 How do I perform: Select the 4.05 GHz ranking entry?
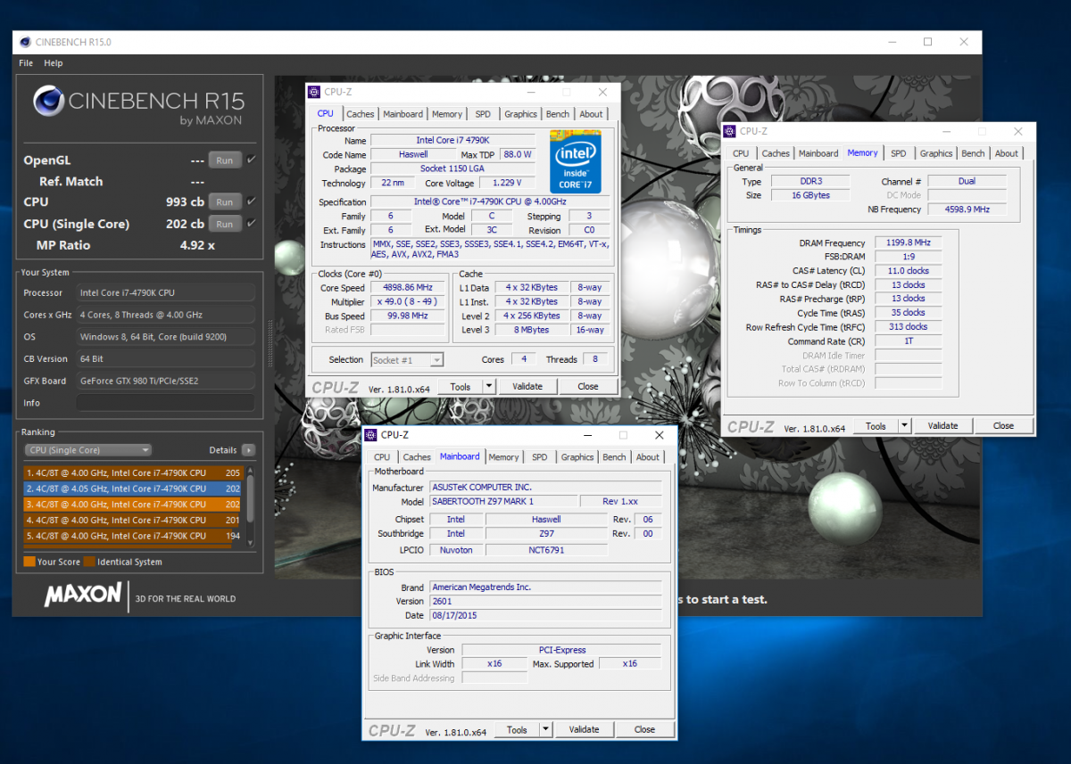[134, 489]
